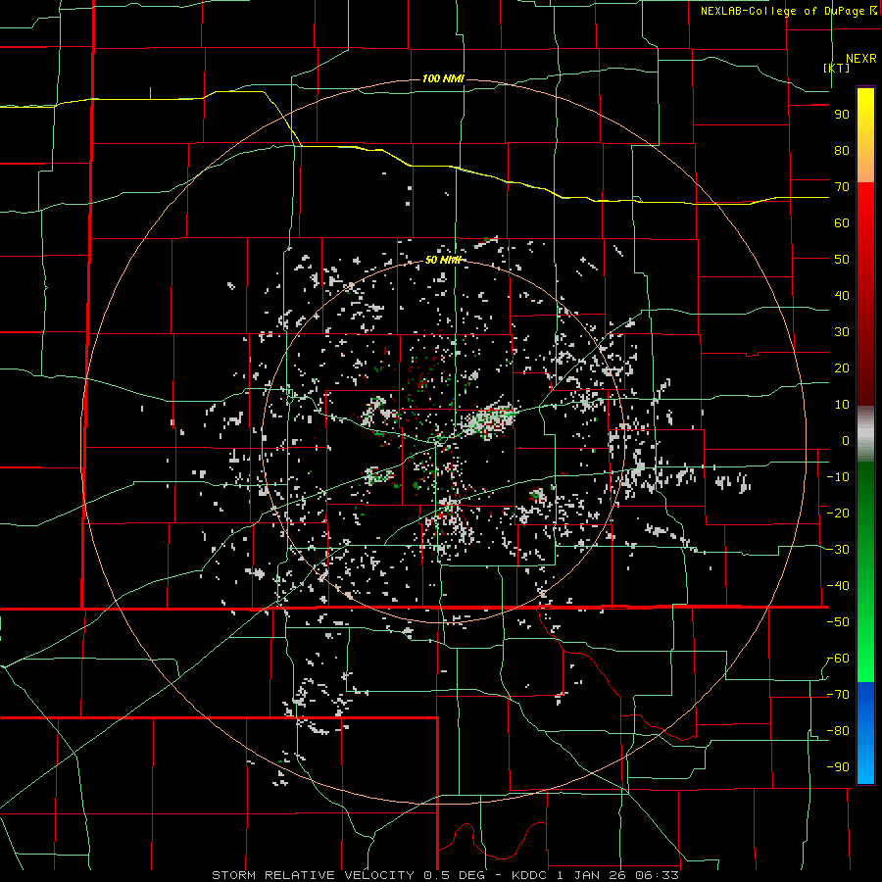
Task: Click the 30 value on velocity scale
Action: 842,332
